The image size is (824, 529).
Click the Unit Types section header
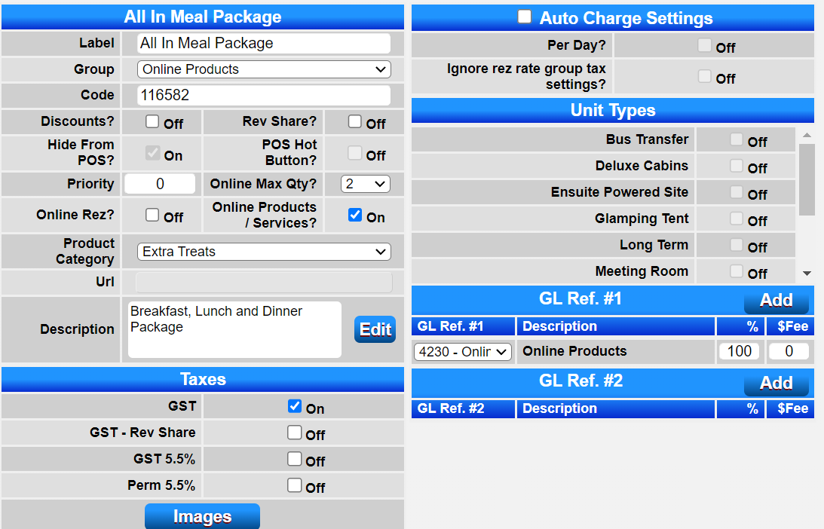[x=613, y=110]
